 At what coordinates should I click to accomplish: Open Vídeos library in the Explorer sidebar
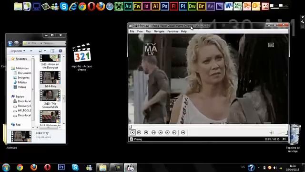click(20, 87)
